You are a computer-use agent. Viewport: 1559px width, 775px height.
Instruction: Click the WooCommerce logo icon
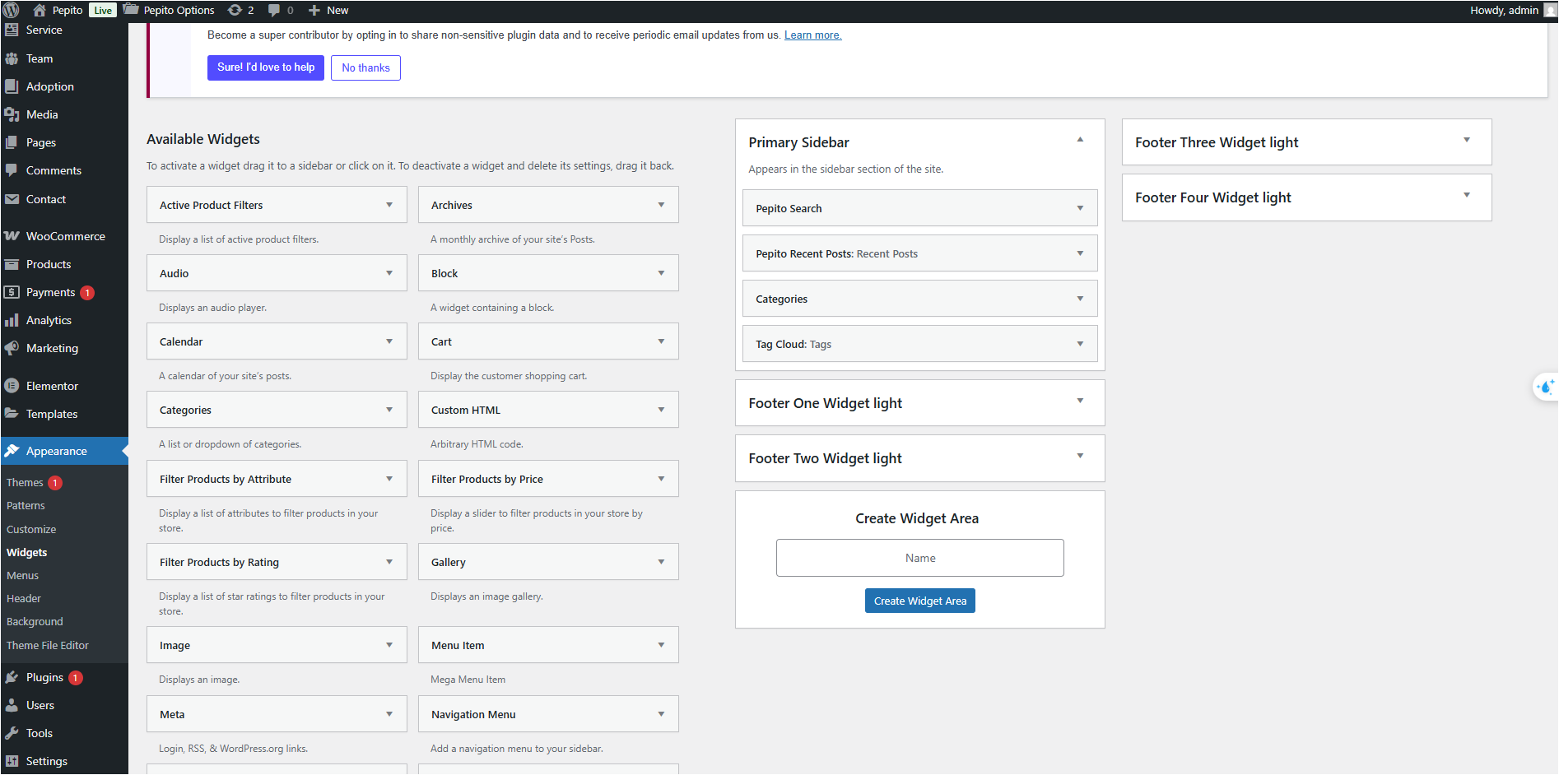tap(12, 236)
